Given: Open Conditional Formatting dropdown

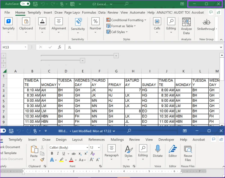Looking at the screenshot, I should (x=126, y=20).
